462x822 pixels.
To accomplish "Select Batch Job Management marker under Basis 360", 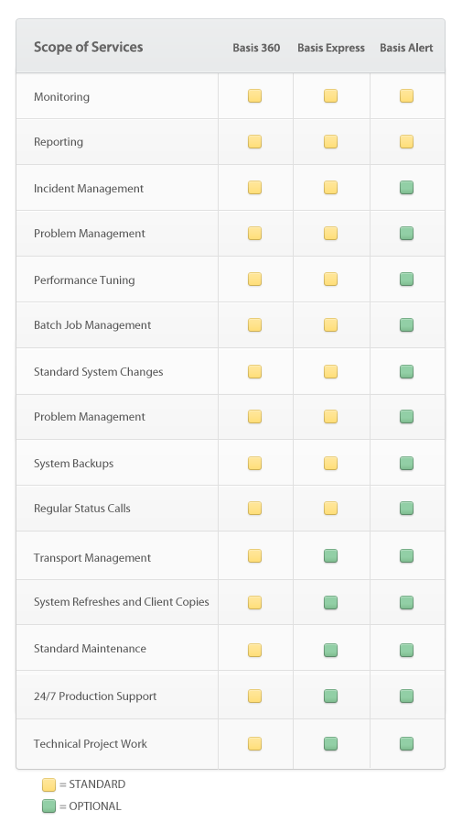I will click(255, 325).
